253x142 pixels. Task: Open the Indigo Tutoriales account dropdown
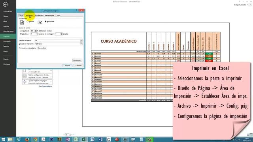point(247,5)
